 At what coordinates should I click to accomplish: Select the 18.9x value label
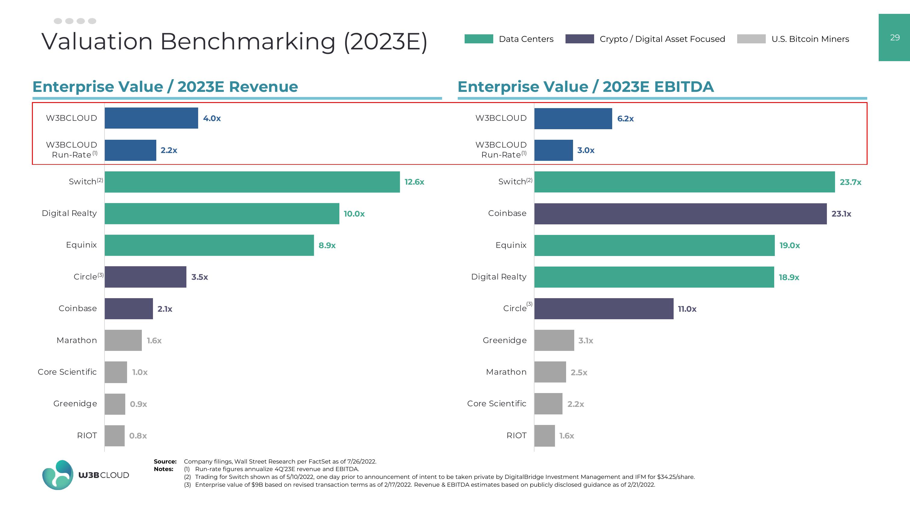pos(789,277)
